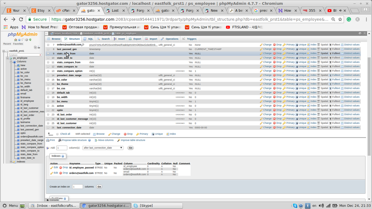Tick checkbox for default_tab row
This screenshot has height=209, width=372.
[x=48, y=93]
